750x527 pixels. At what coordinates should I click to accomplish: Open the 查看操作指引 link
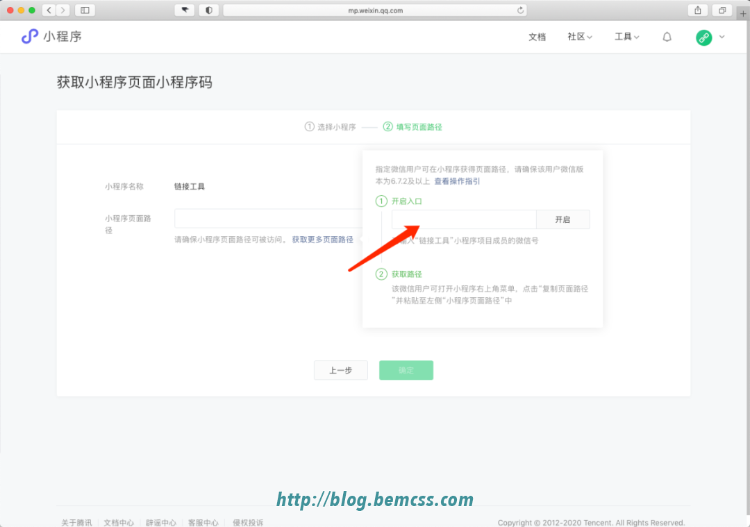pos(457,181)
